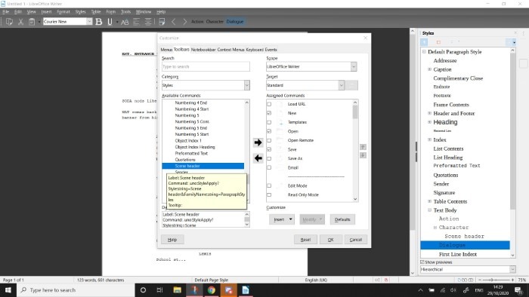Click the Cancel button
The height and width of the screenshot is (297, 529).
point(356,240)
